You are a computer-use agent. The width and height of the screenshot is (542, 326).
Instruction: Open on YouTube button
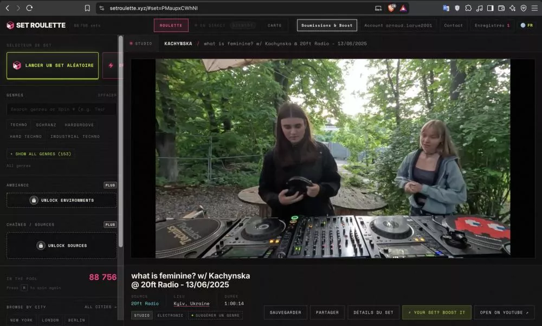[504, 312]
